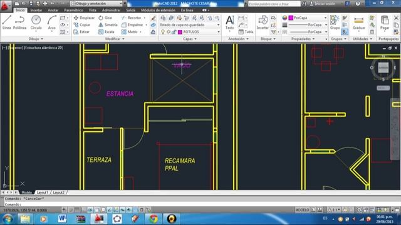Viewport: 401px width, 225px height.
Task: Switch to the Administrar ribbon tab
Action: pos(112,10)
